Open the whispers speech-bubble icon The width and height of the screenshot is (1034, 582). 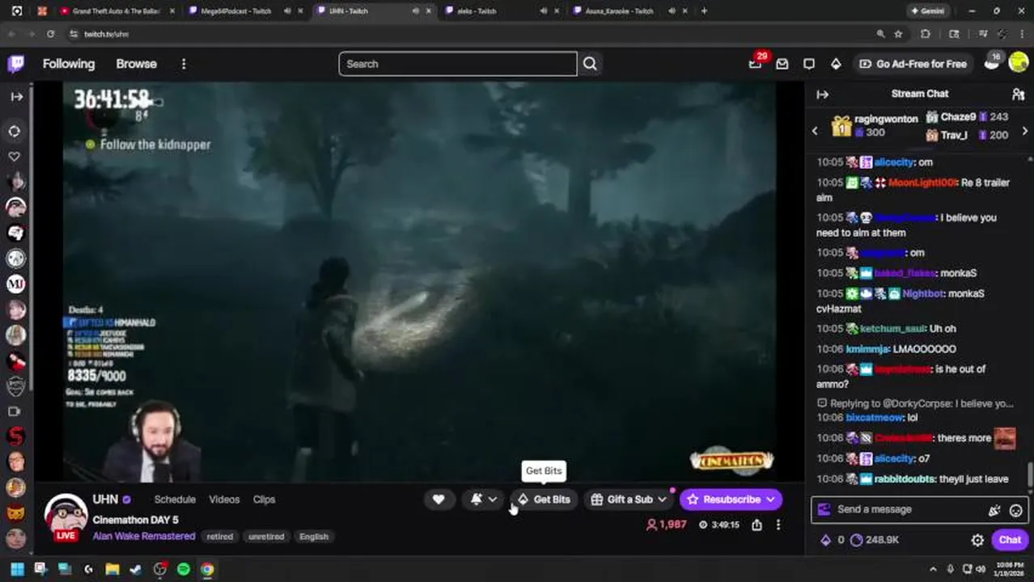point(809,64)
